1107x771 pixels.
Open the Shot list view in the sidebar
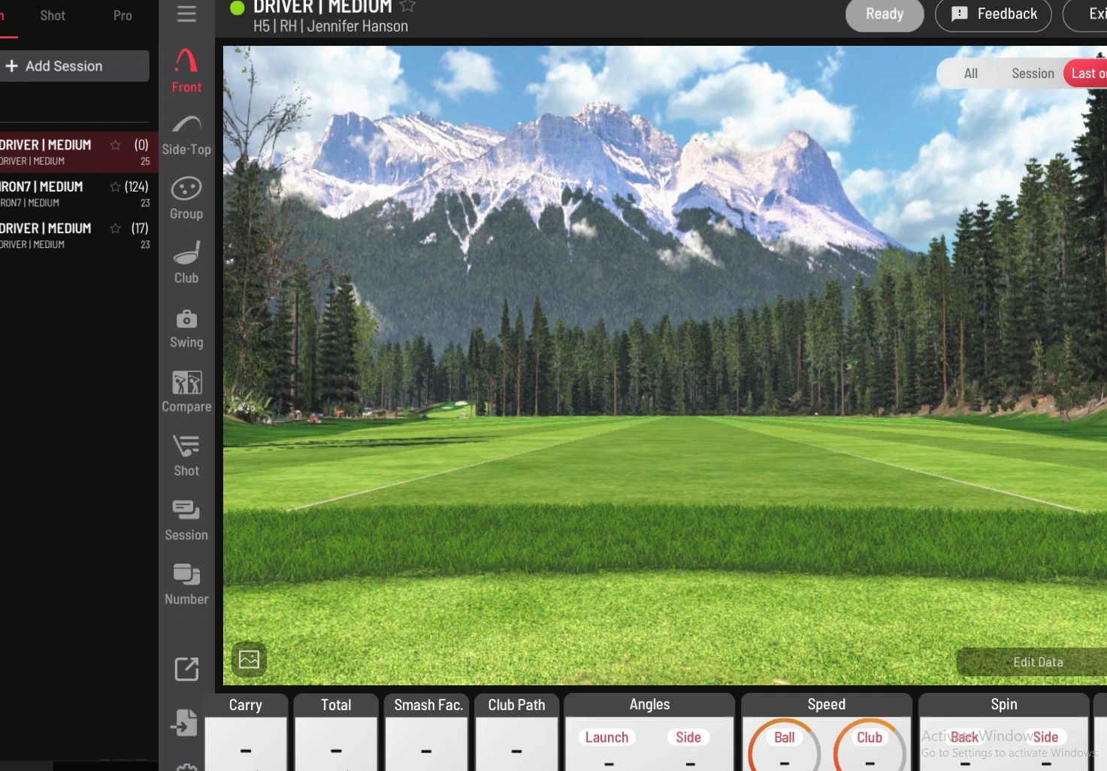(x=186, y=455)
